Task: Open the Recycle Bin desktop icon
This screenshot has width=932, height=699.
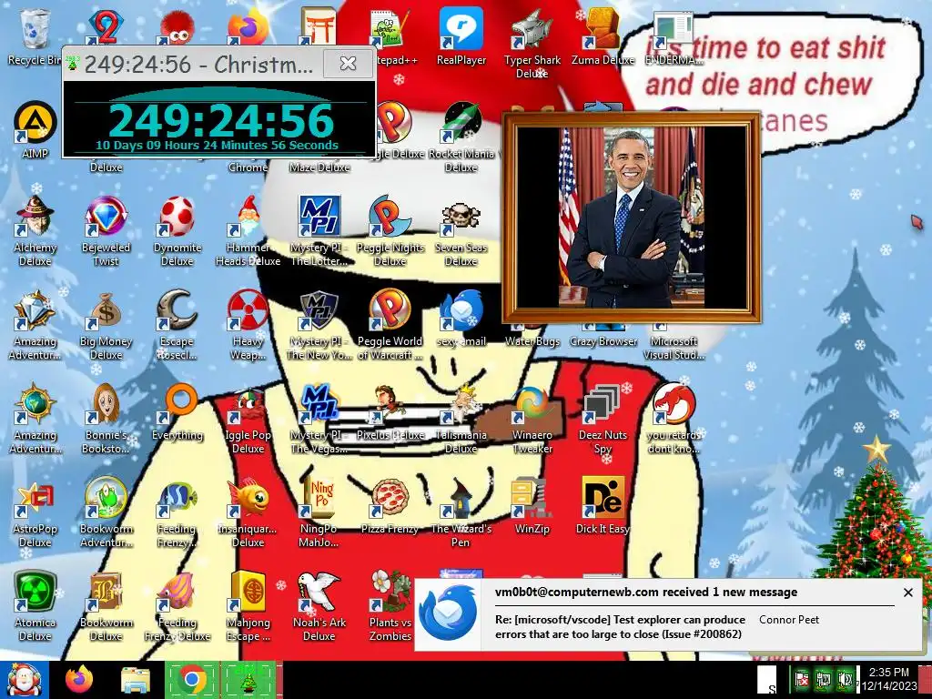Action: [34, 36]
